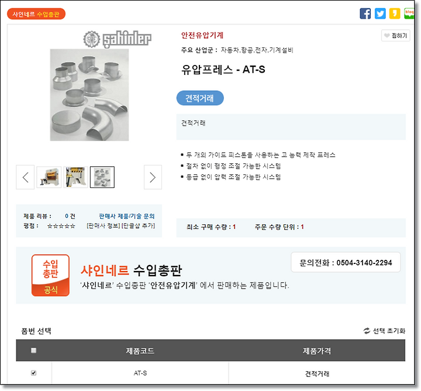Viewport: 421px width, 391px height.
Task: Share the page on Facebook
Action: 365,13
